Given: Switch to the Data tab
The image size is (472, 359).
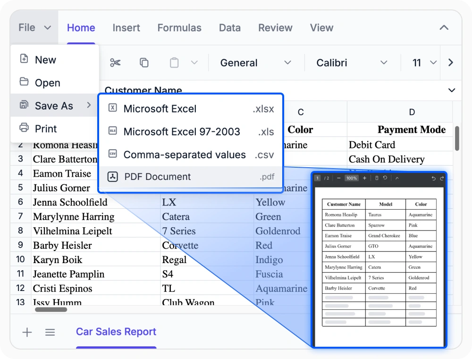Looking at the screenshot, I should [x=230, y=28].
